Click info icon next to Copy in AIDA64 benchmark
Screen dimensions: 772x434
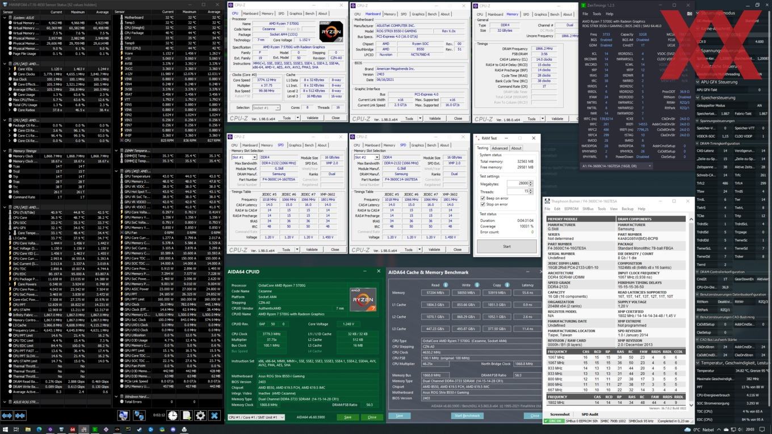click(507, 285)
